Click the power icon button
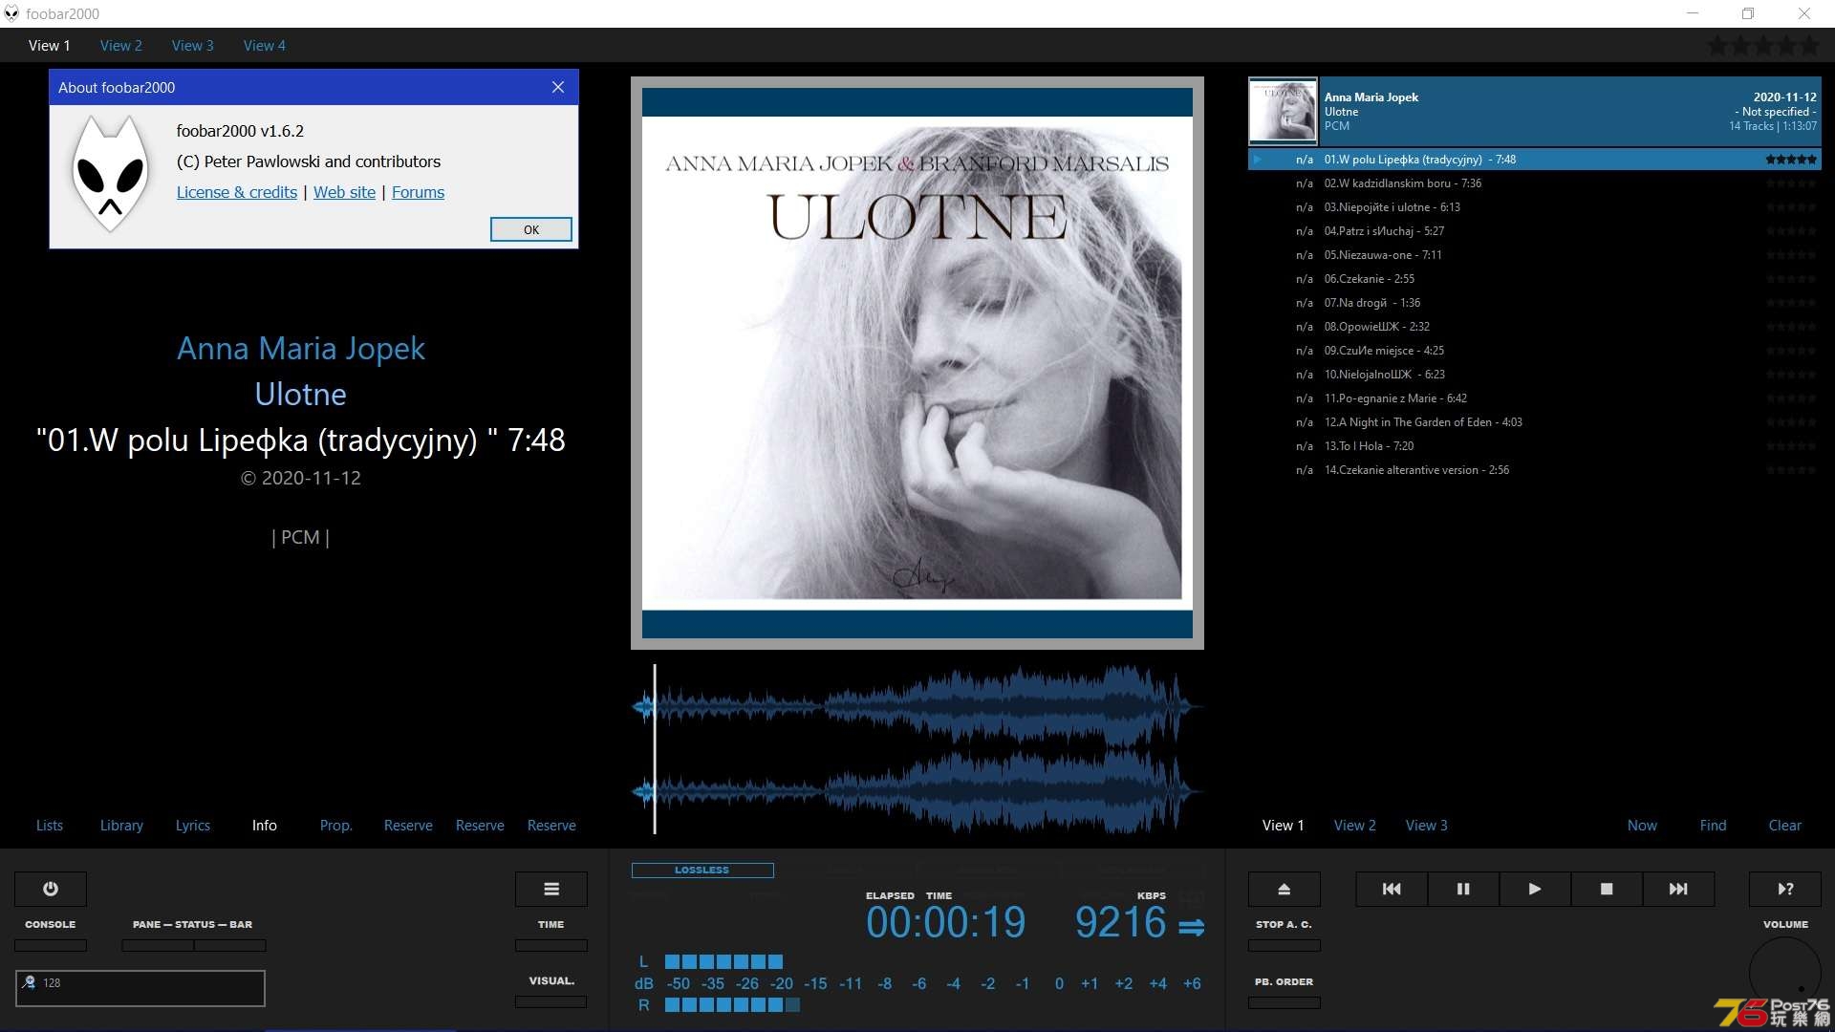The width and height of the screenshot is (1835, 1032). 51,889
